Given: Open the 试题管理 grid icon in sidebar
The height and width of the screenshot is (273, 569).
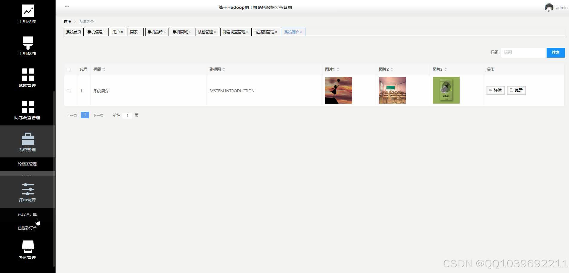Looking at the screenshot, I should coord(28,74).
